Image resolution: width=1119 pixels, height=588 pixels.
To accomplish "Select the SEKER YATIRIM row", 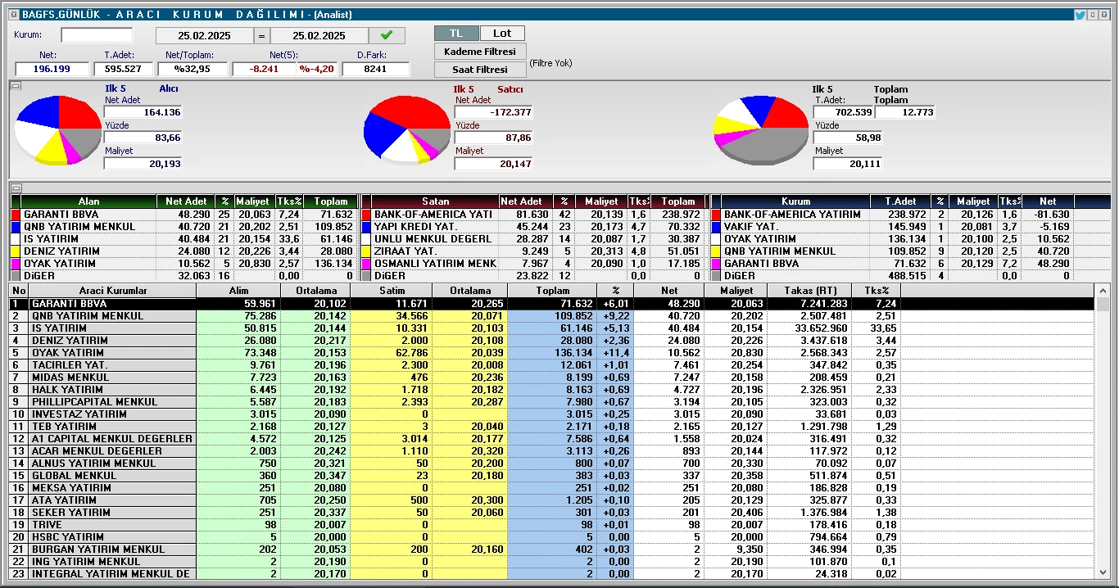I will click(553, 513).
